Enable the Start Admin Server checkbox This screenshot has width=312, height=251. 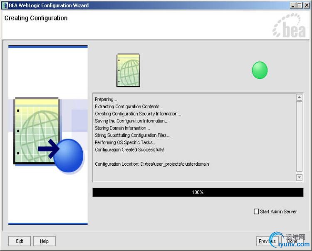click(x=256, y=211)
